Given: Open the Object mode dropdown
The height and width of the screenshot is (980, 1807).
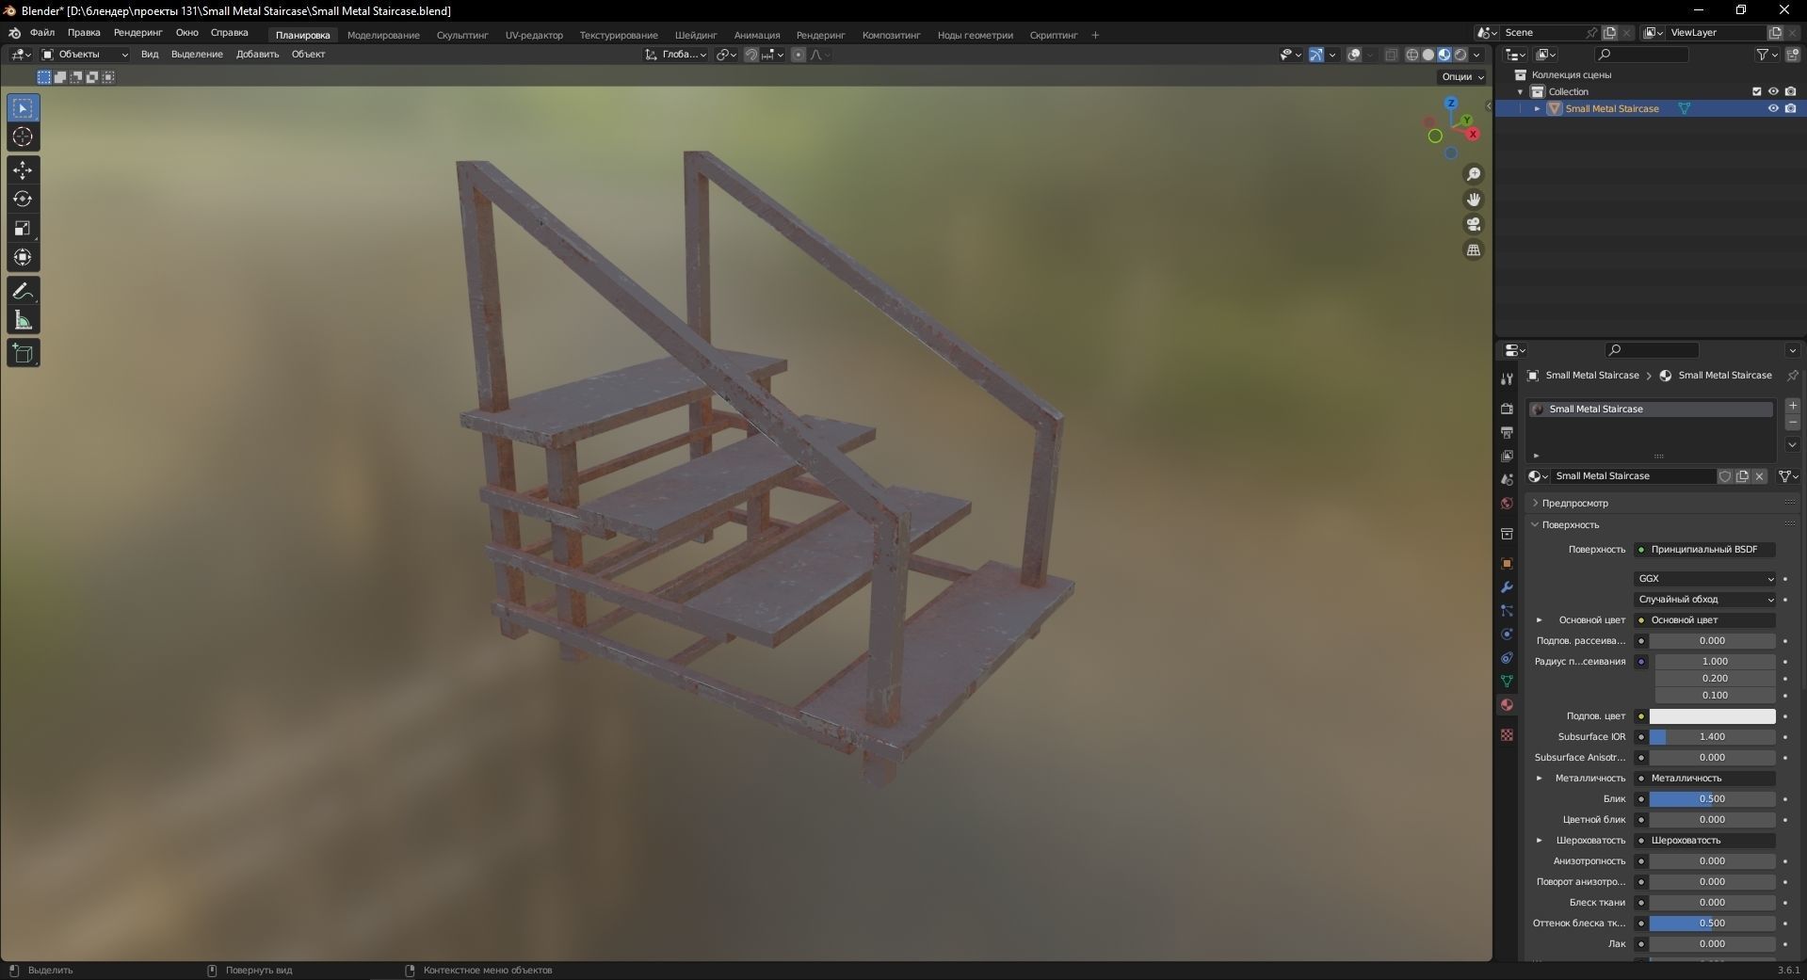Looking at the screenshot, I should point(85,55).
